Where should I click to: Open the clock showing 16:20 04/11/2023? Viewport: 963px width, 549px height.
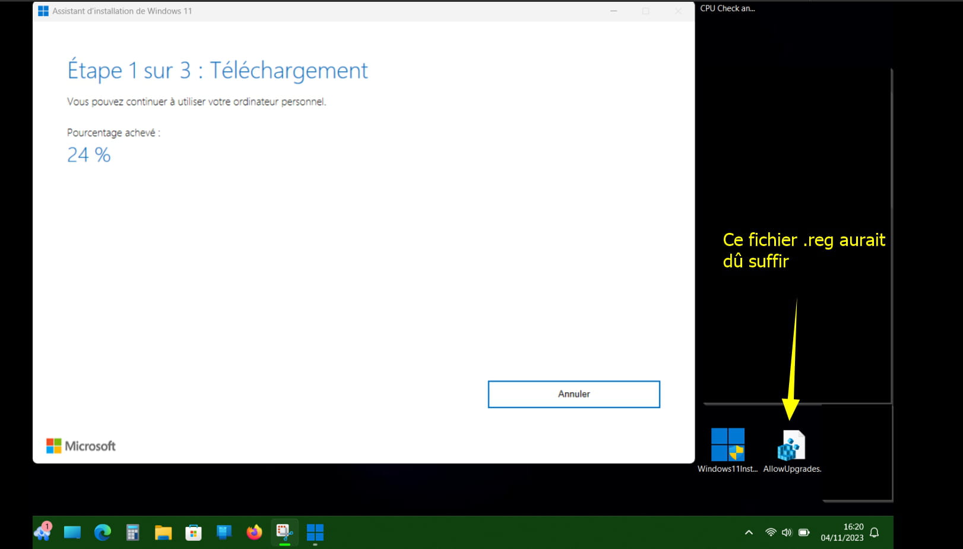point(842,532)
